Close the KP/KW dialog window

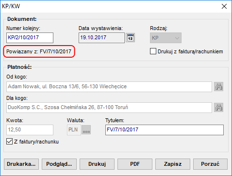coord(224,6)
